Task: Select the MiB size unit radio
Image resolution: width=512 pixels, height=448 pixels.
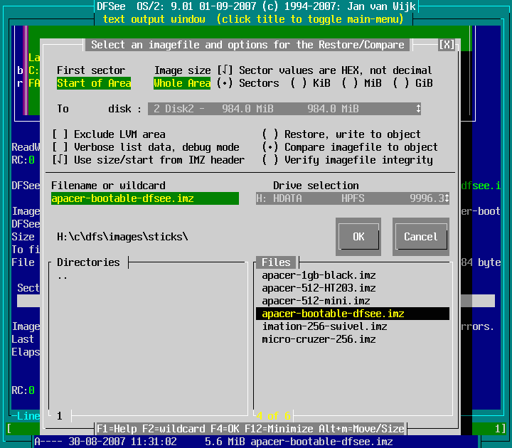Action: click(351, 83)
